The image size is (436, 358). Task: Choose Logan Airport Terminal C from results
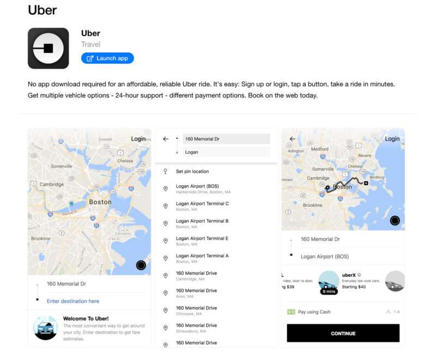point(202,206)
